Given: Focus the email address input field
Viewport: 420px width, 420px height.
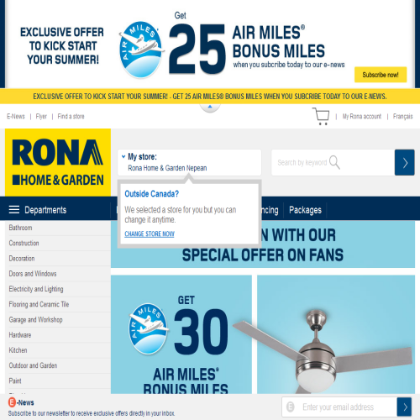Looking at the screenshot, I should point(339,407).
